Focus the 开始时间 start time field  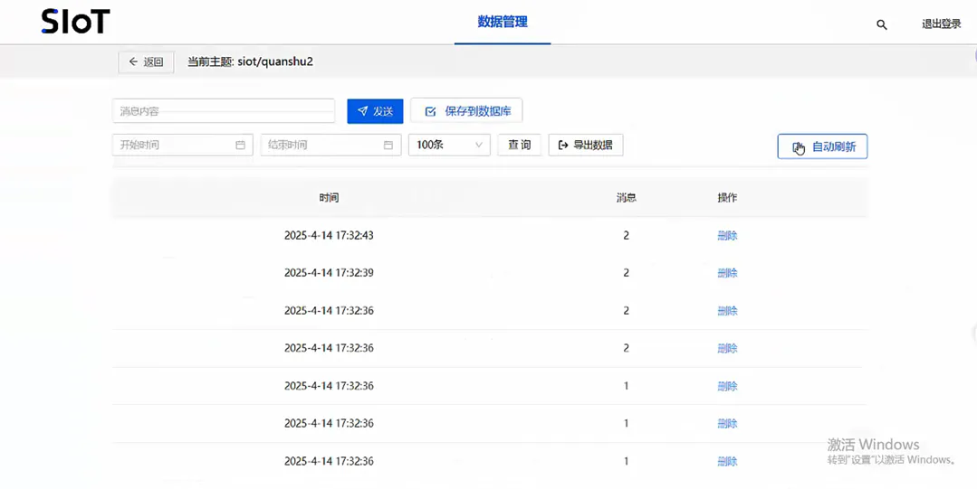[183, 145]
